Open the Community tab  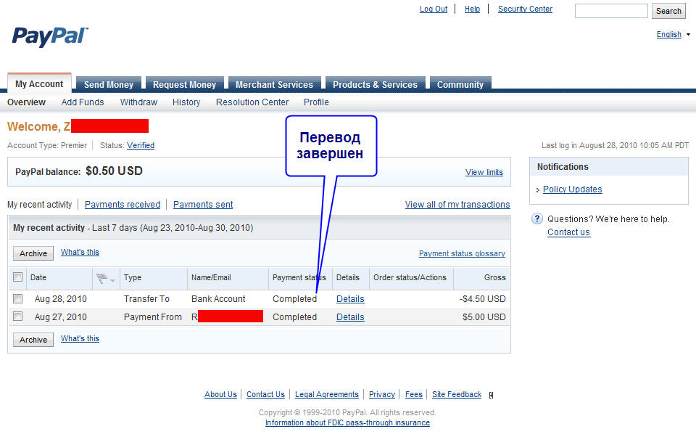tap(460, 84)
